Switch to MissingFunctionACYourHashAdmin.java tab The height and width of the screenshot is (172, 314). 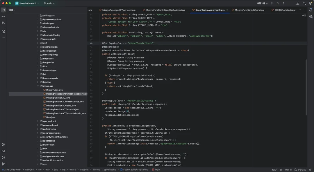[x=164, y=10]
